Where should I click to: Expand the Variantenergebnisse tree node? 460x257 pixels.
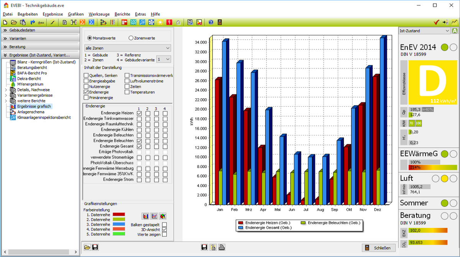[x=6, y=95]
